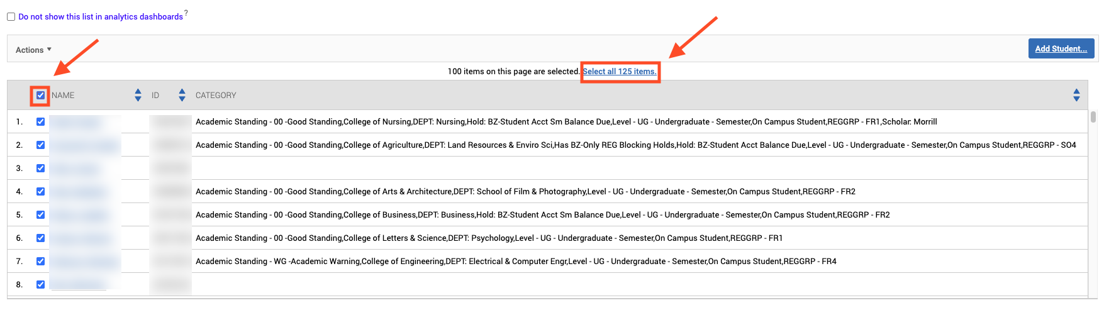Open the blurred student name in row 2

(x=84, y=145)
